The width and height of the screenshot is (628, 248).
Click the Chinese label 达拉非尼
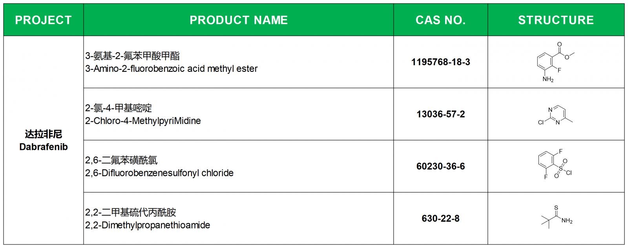pos(44,134)
